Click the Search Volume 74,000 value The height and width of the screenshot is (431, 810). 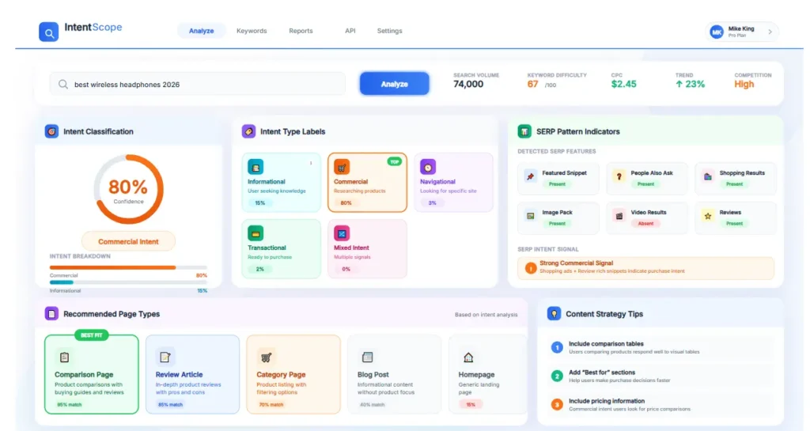coord(468,84)
